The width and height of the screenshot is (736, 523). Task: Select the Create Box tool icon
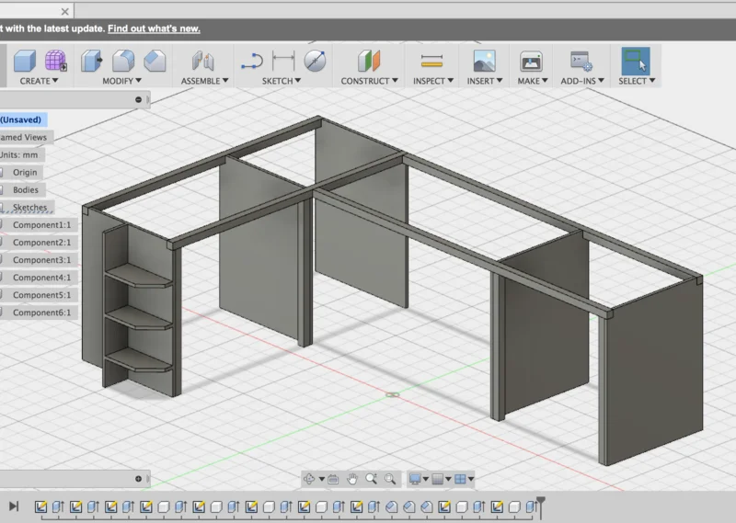click(25, 61)
